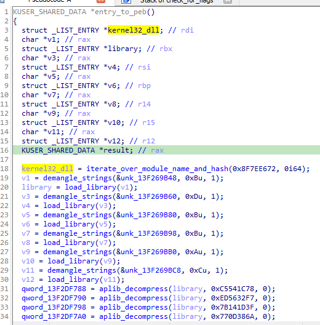
Task: Click line number 31 in the gutter
Action: coord(4,289)
